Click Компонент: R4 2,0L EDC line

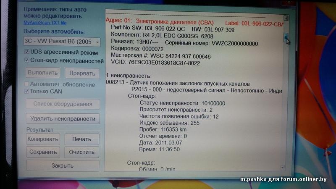162,35
